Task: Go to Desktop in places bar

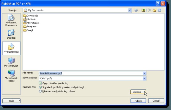Action: [11, 34]
